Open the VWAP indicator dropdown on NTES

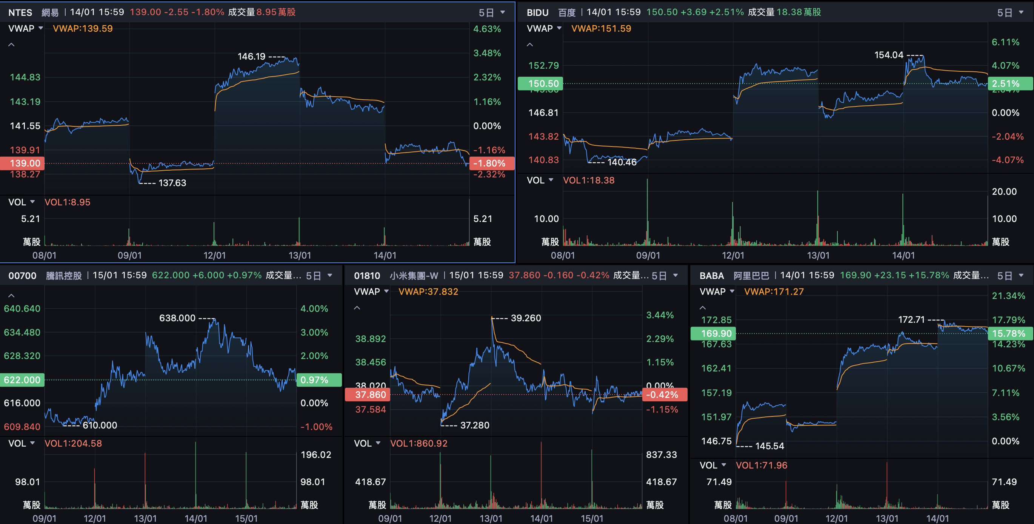[26, 29]
